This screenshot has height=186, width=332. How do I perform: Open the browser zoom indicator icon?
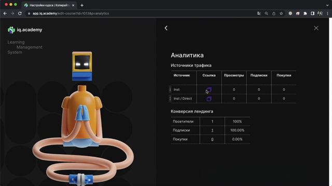pyautogui.click(x=266, y=13)
